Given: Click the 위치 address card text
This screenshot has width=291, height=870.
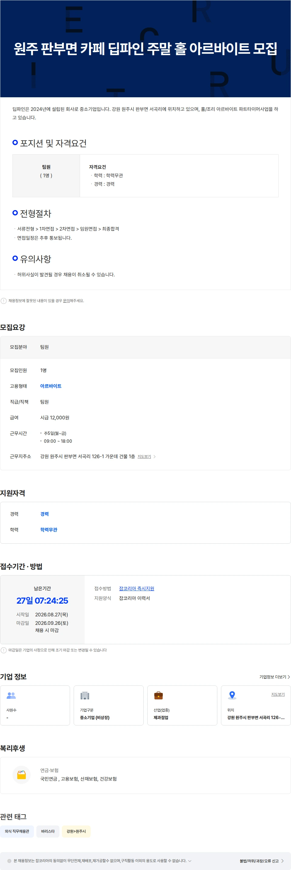Looking at the screenshot, I should click(x=256, y=717).
